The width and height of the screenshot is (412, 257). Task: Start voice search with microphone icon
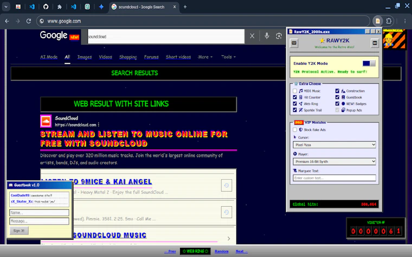267,36
